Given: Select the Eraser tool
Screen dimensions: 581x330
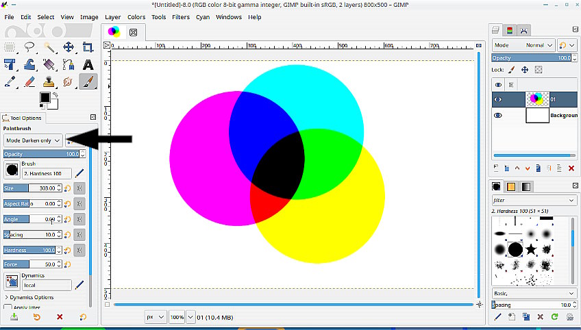Looking at the screenshot, I should coord(29,81).
